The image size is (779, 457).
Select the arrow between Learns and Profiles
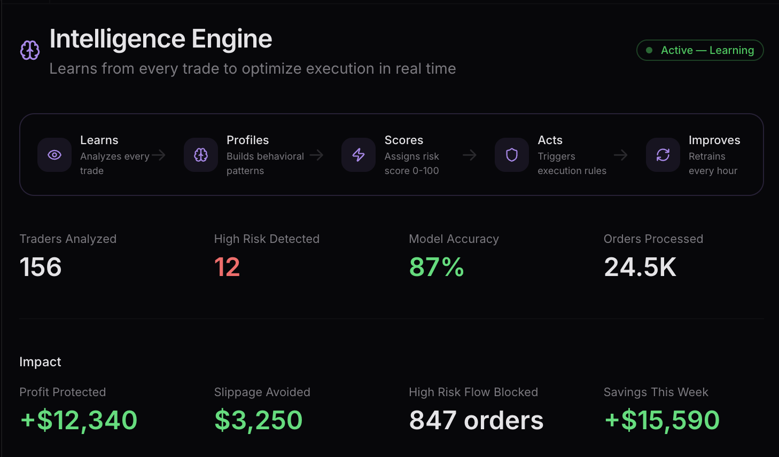click(159, 155)
